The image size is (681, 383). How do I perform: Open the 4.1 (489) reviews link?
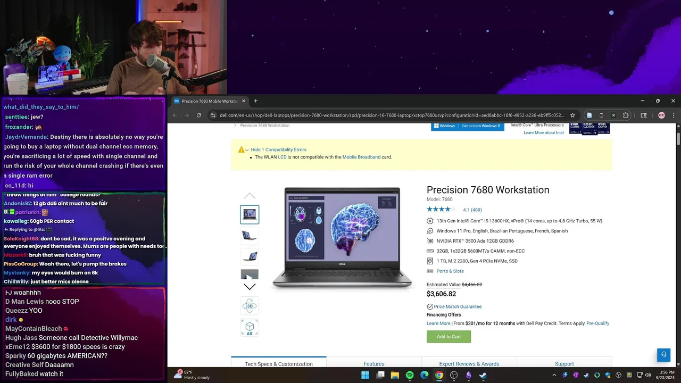[x=472, y=210]
